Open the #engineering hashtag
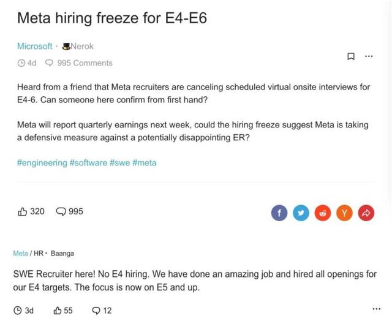Screen dimensions: 392x321 (42, 163)
